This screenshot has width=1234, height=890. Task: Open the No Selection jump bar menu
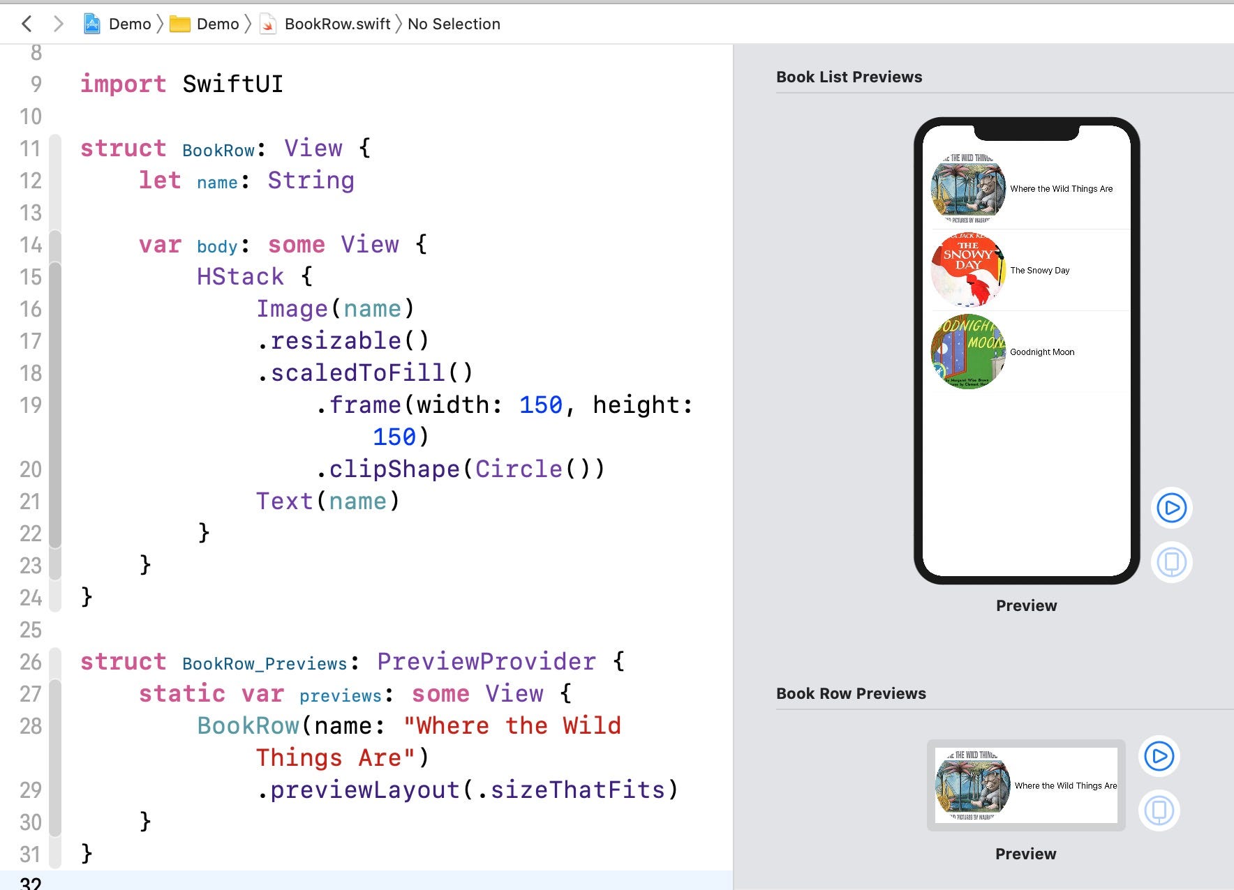point(453,23)
